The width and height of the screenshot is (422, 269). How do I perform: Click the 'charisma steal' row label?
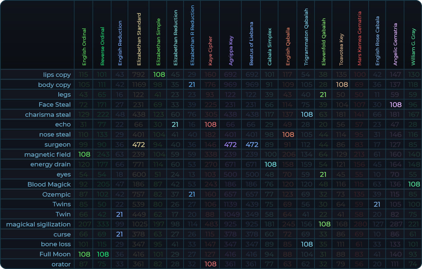pyautogui.click(x=48, y=115)
